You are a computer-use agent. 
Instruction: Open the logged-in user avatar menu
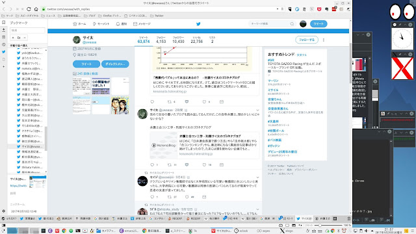point(303,24)
